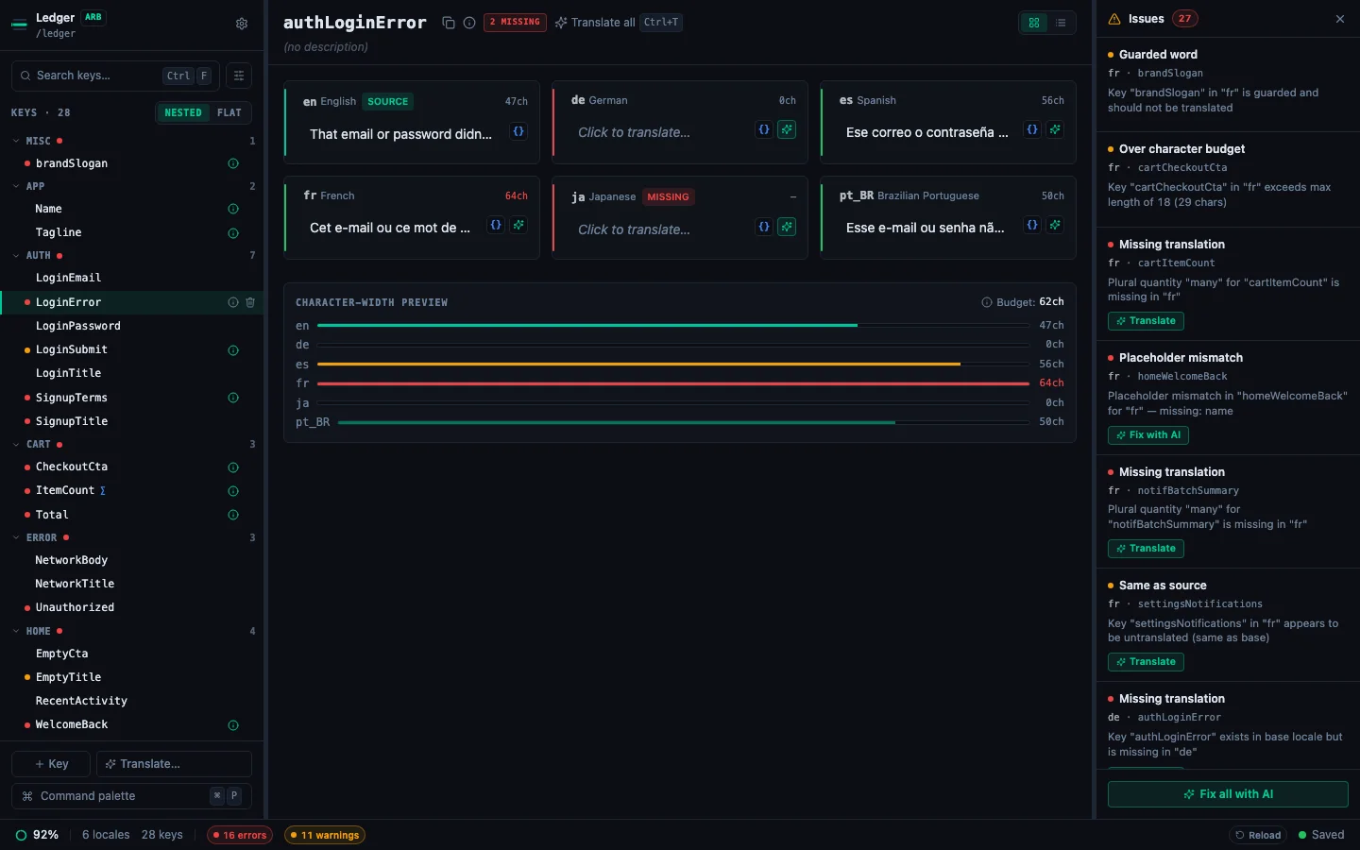Image resolution: width=1360 pixels, height=850 pixels.
Task: Open info icon on LoginSubmit row
Action: point(233,350)
